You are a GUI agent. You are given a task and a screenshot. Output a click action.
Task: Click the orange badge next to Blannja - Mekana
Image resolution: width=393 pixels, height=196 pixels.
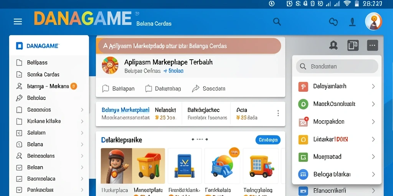pos(73,86)
